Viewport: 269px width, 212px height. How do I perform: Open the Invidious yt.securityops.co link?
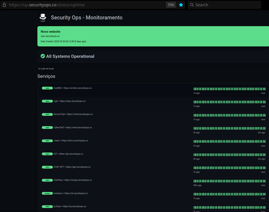click(x=70, y=193)
